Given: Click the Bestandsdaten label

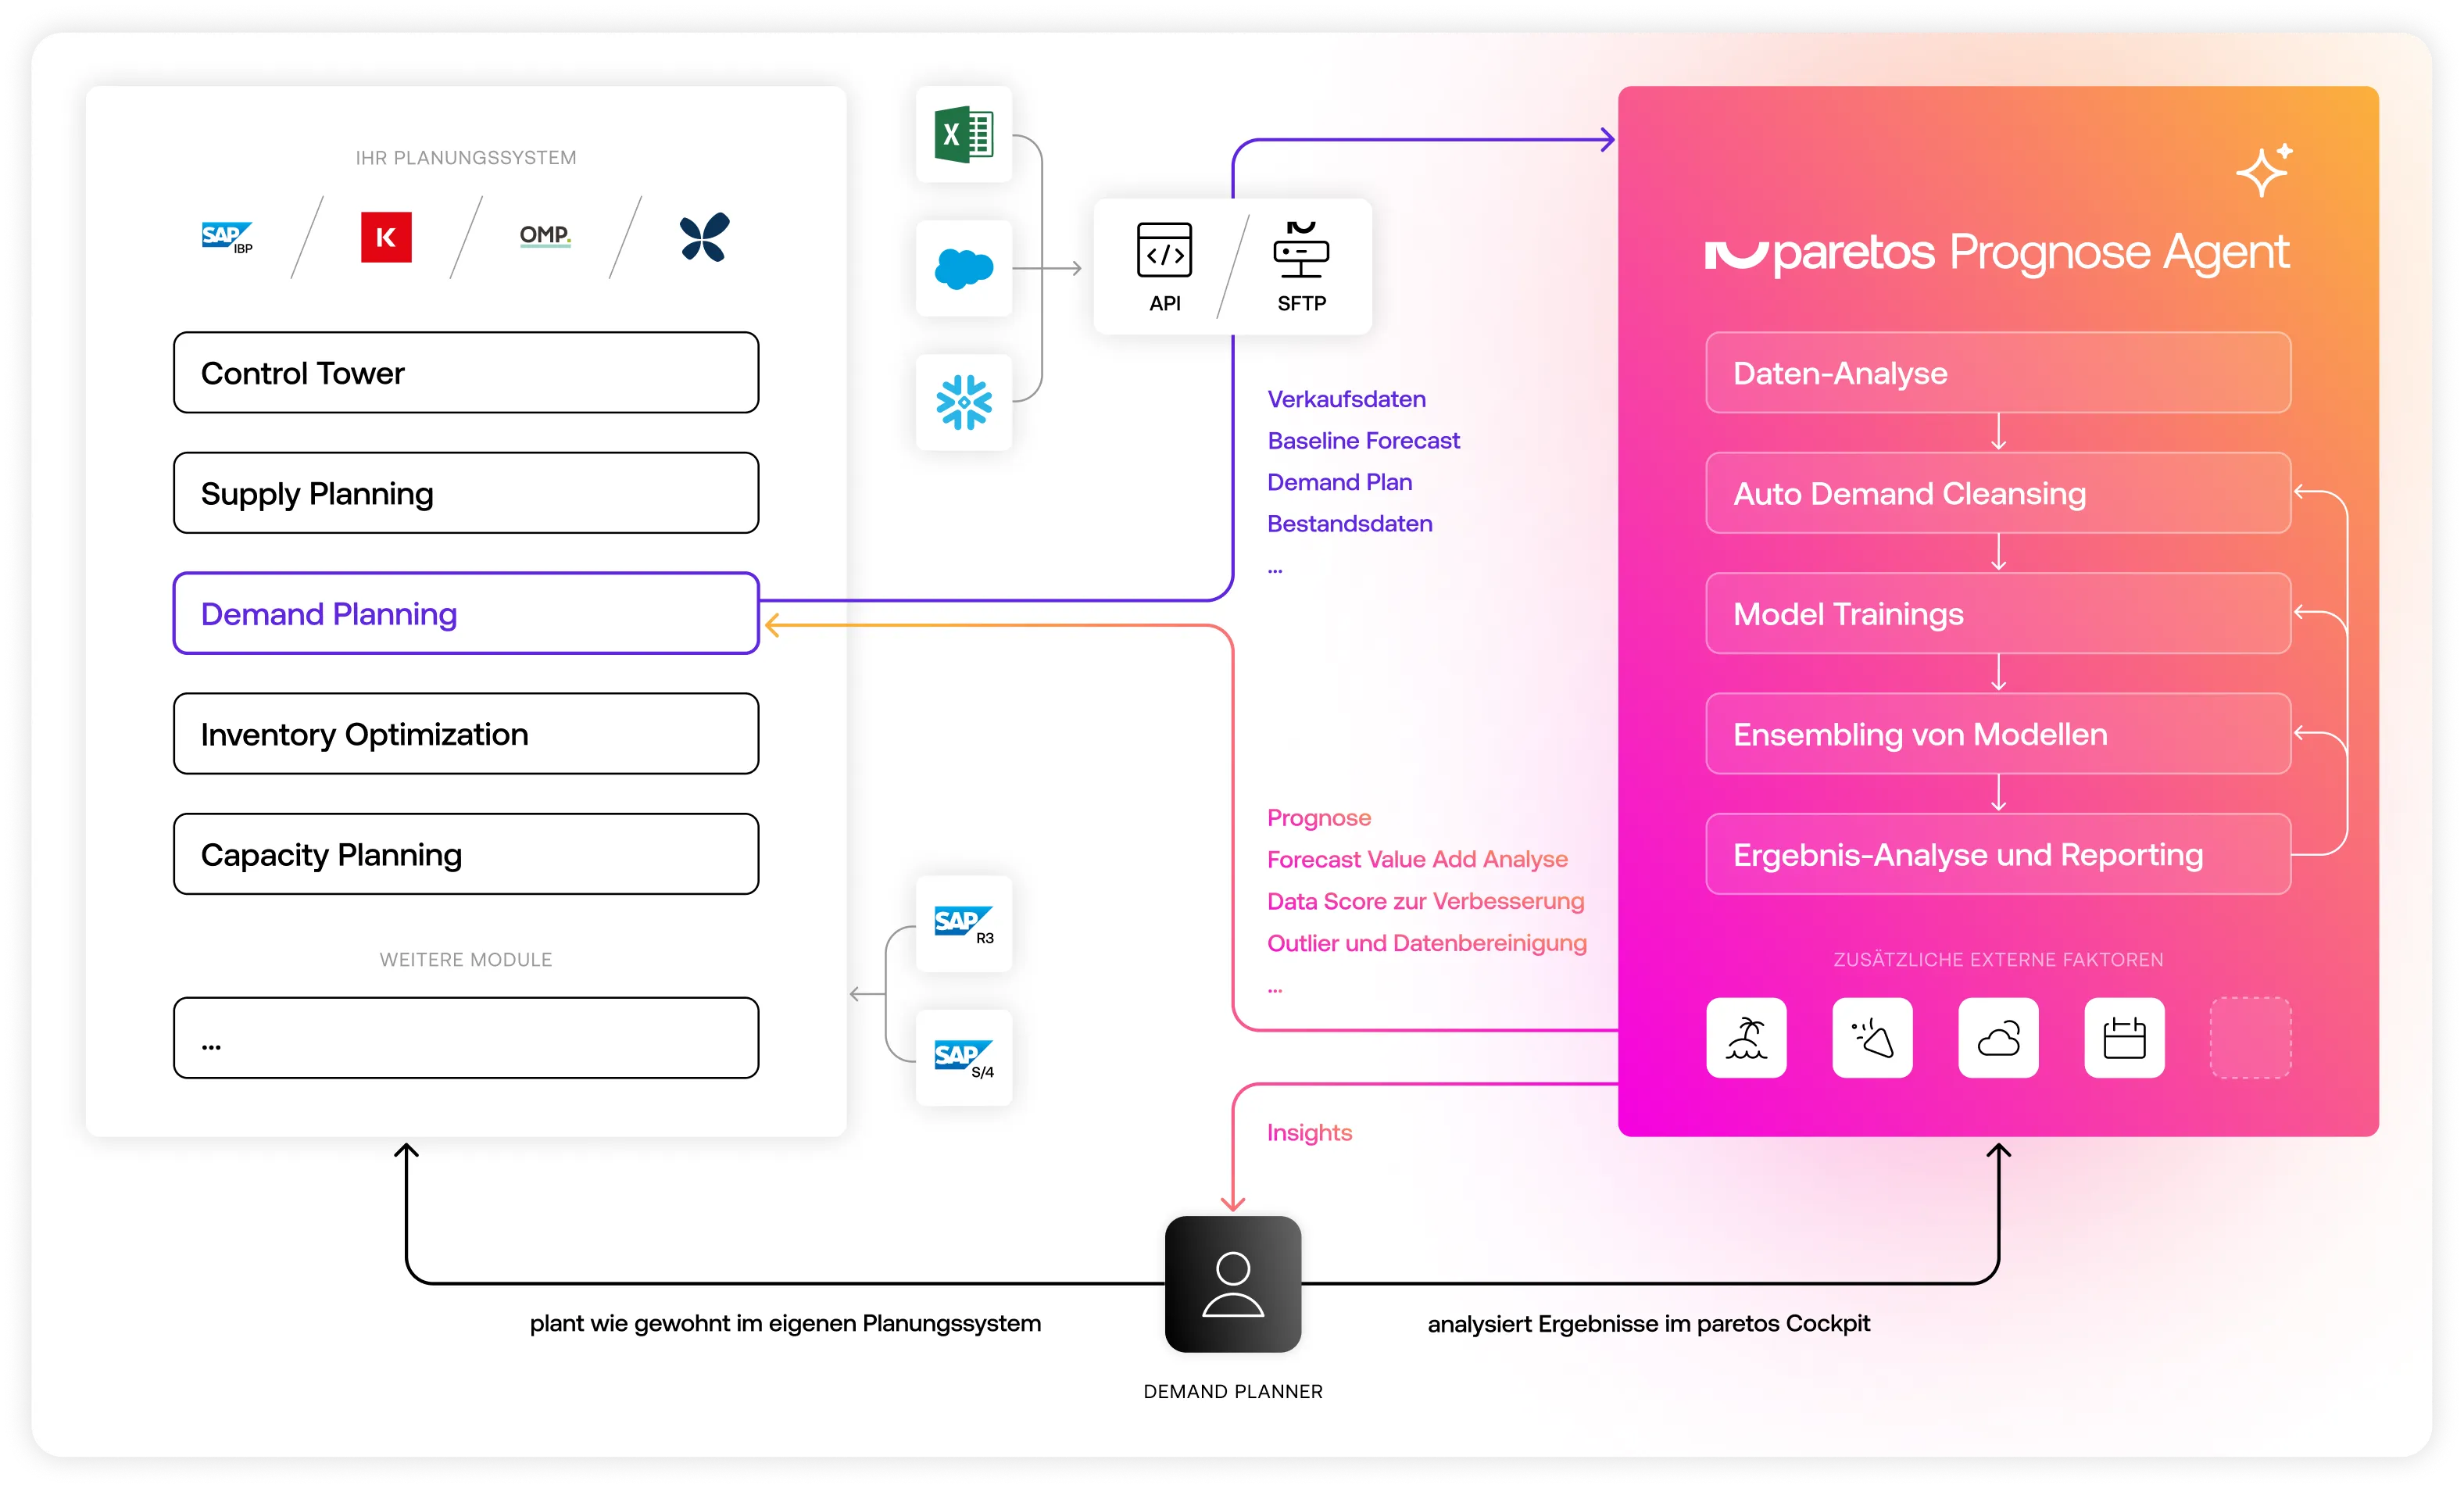Looking at the screenshot, I should [1349, 523].
